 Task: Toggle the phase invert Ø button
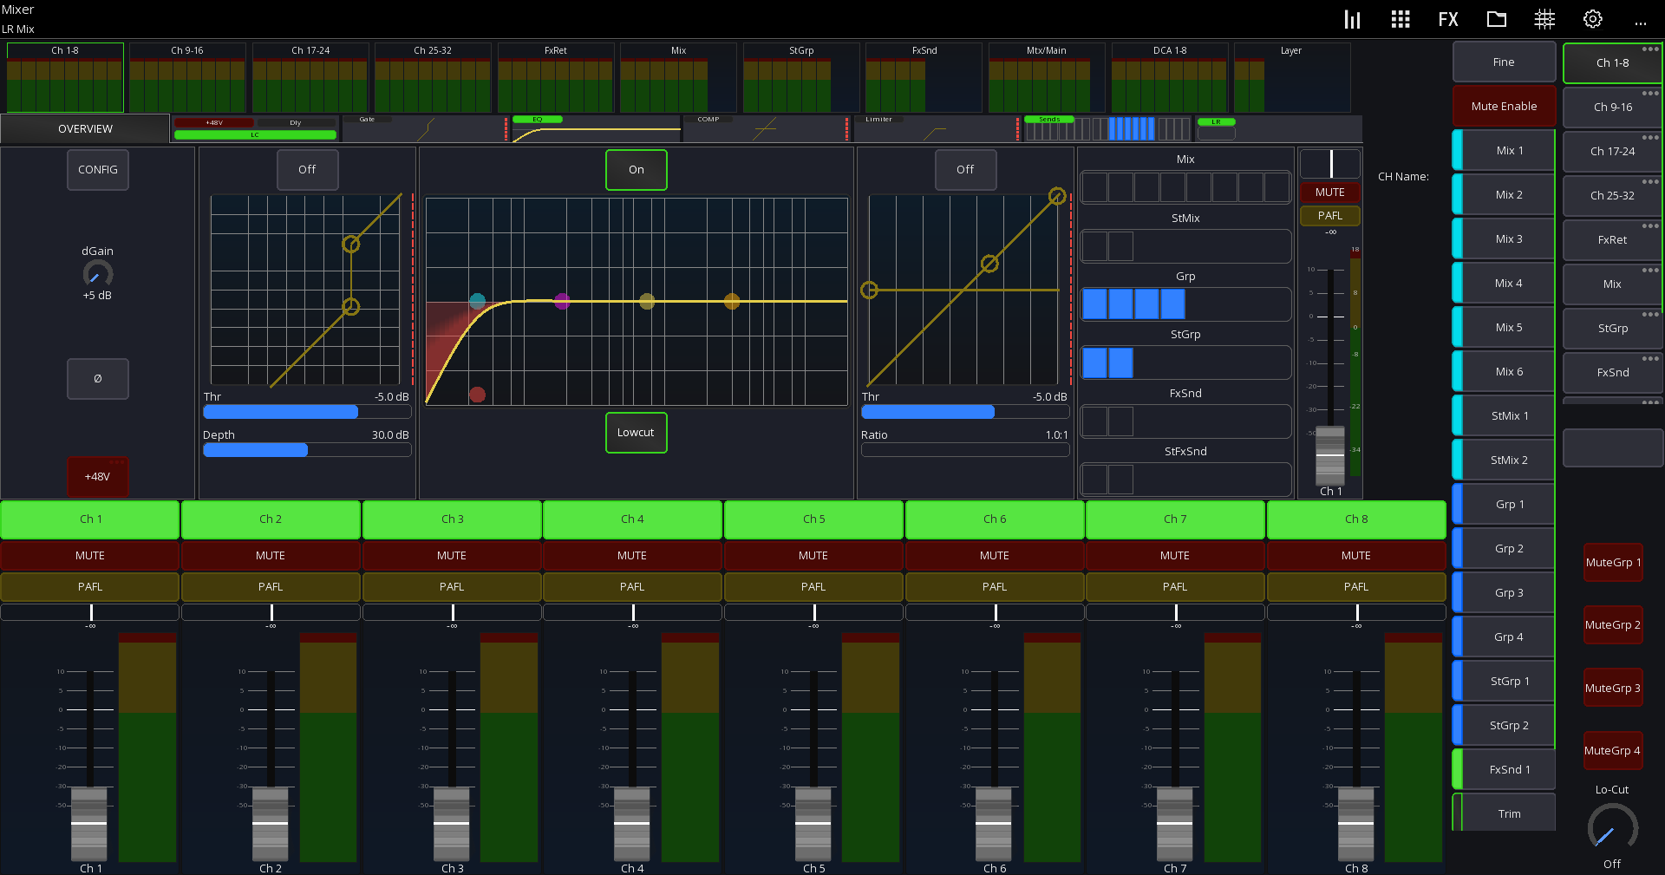(98, 379)
